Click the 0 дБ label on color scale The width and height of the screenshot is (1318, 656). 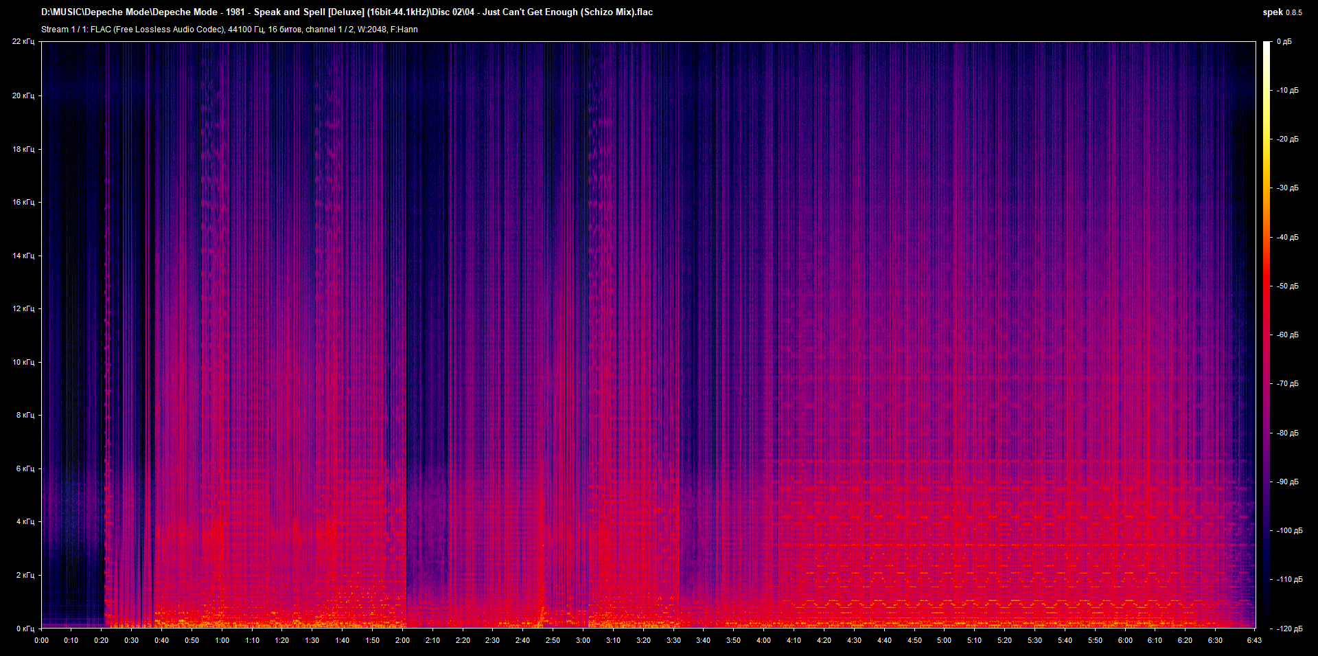[1284, 42]
